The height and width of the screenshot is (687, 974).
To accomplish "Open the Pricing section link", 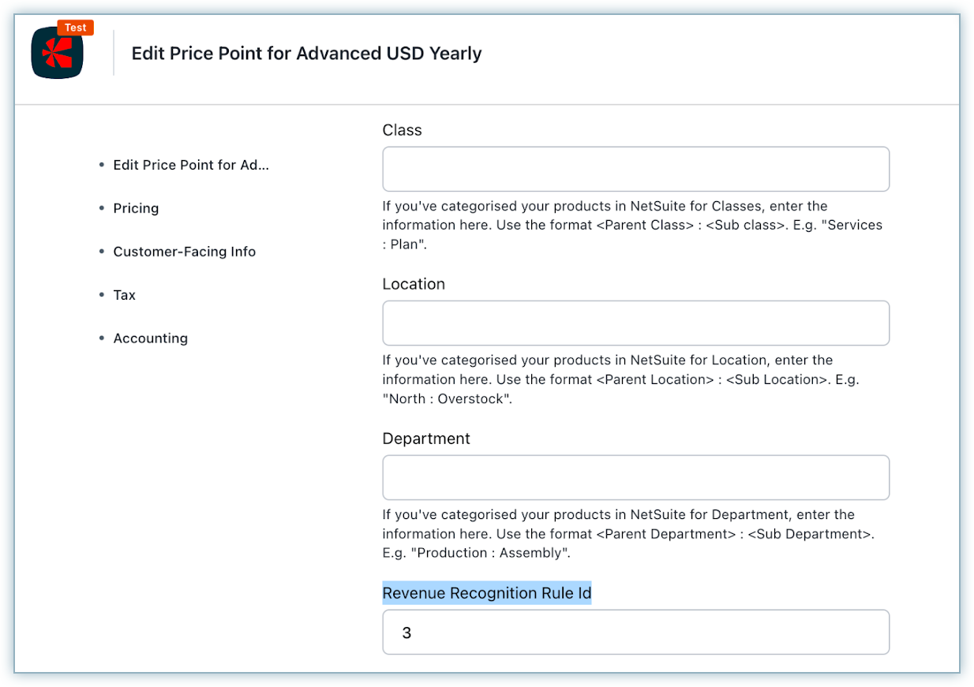I will (136, 208).
